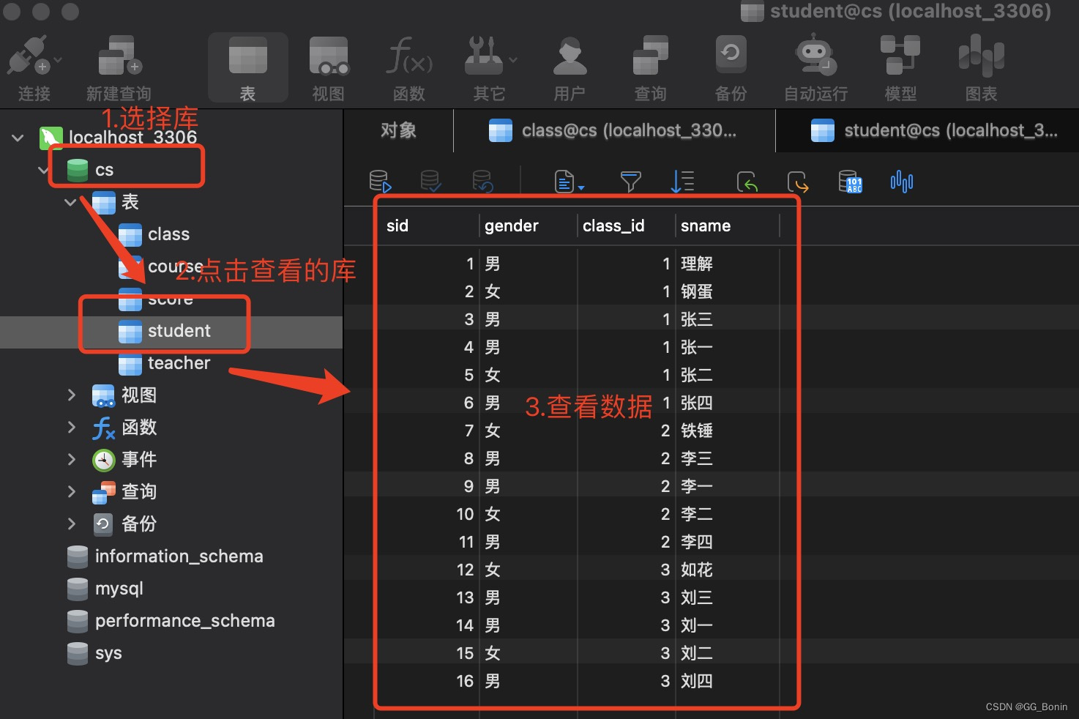The image size is (1079, 719).
Task: Open the 用户 (Users) management tool
Action: pyautogui.click(x=570, y=66)
